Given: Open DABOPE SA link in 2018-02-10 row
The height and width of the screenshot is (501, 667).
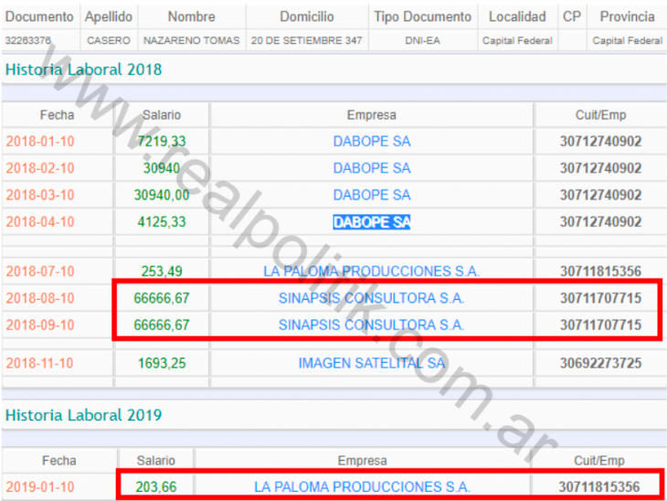Looking at the screenshot, I should coord(371,168).
